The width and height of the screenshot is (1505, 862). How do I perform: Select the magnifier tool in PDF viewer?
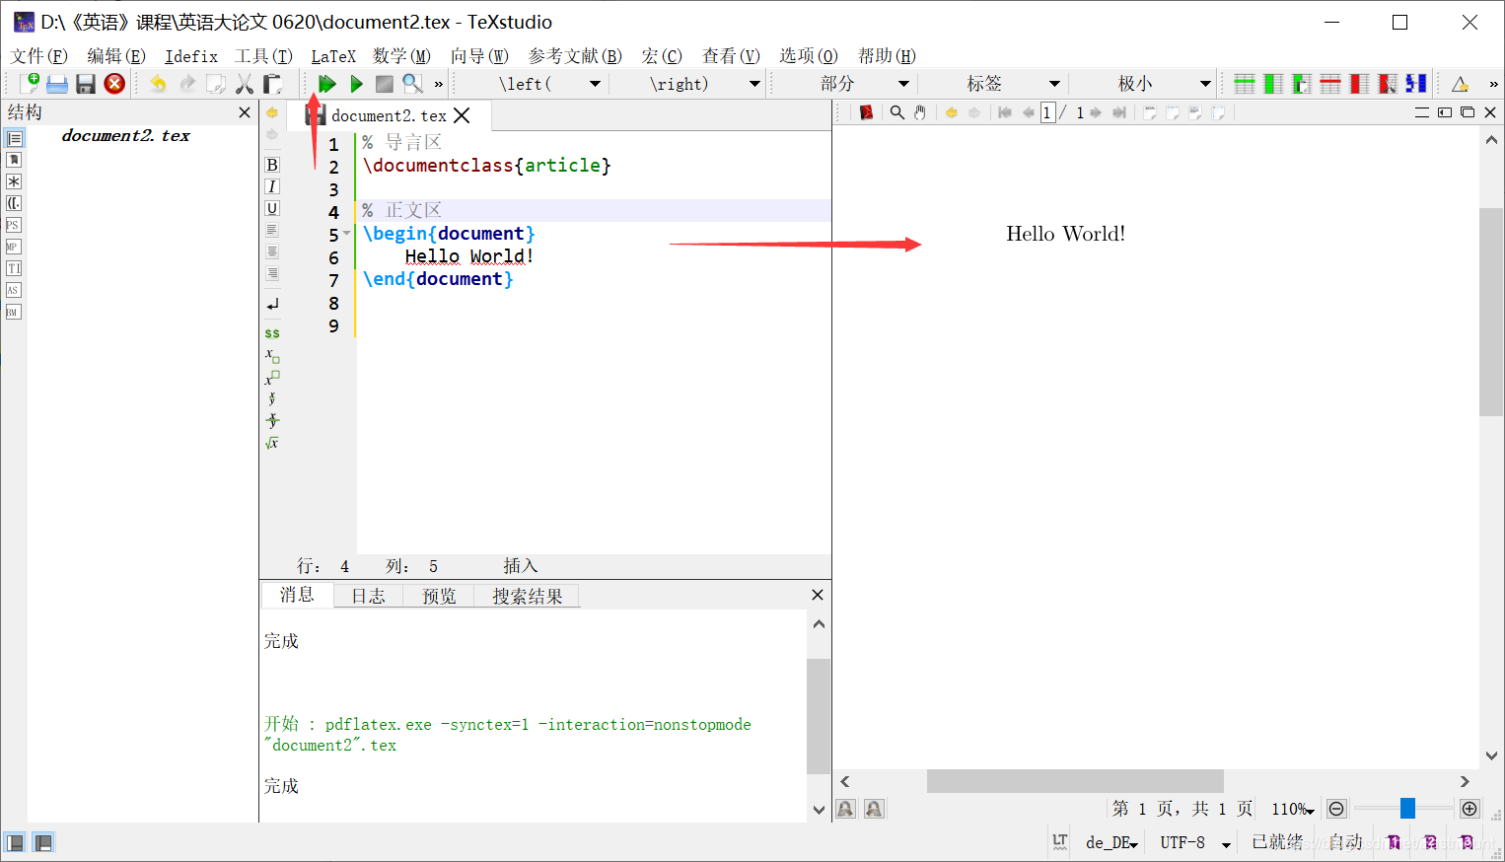(x=896, y=112)
